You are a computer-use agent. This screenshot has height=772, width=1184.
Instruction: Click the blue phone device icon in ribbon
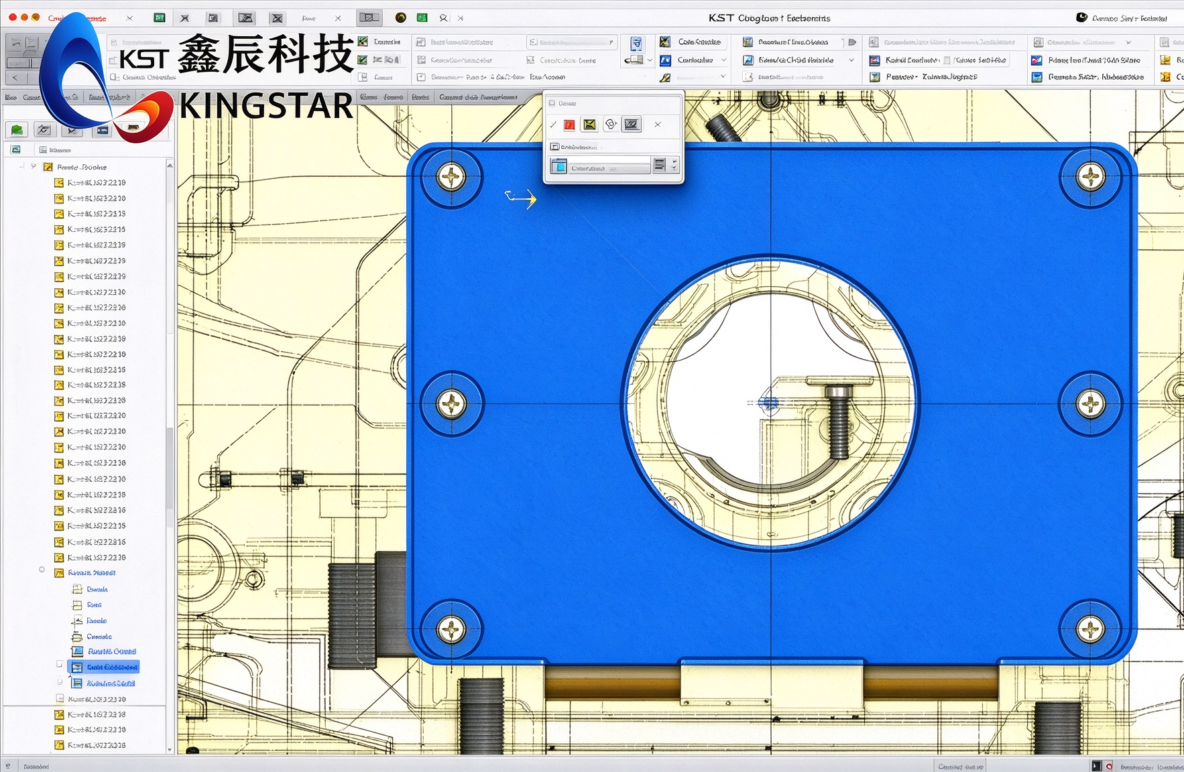pos(636,44)
